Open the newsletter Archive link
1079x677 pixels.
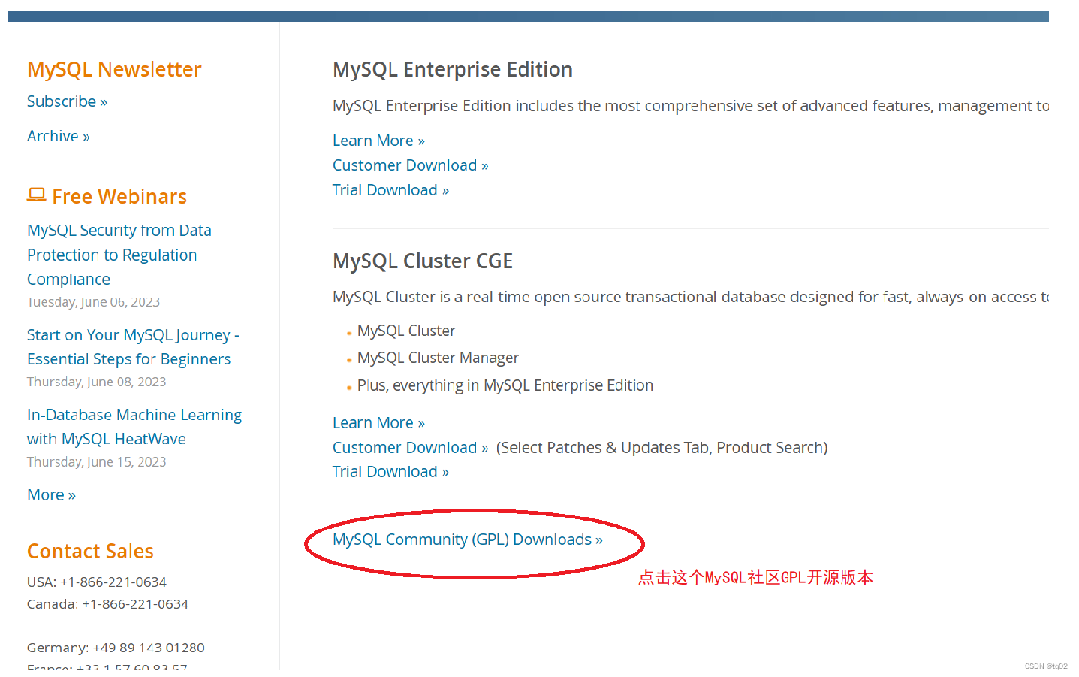point(58,136)
